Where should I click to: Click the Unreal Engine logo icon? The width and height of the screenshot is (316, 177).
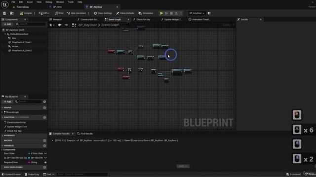tap(4, 4)
